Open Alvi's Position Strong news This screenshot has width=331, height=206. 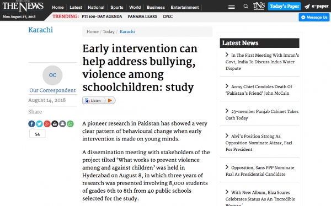click(259, 143)
